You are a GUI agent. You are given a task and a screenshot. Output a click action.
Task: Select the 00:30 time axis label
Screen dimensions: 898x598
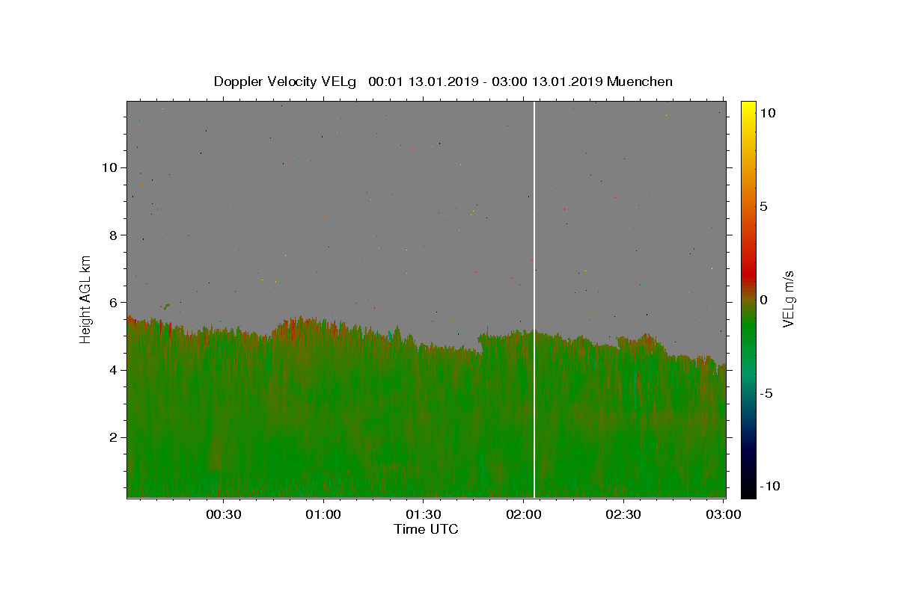click(x=224, y=514)
